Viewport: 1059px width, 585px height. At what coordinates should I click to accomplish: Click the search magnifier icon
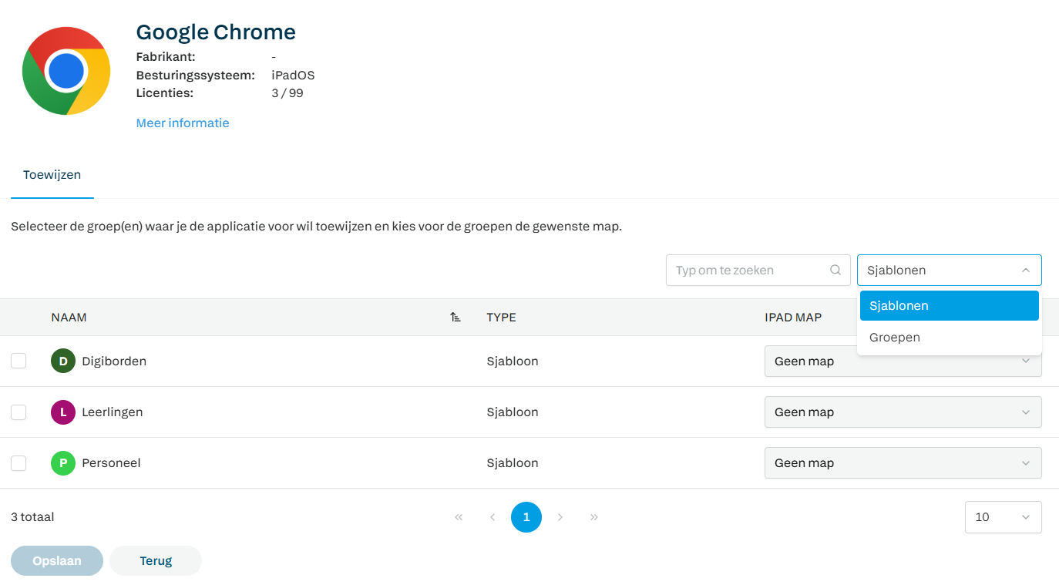[x=835, y=271]
